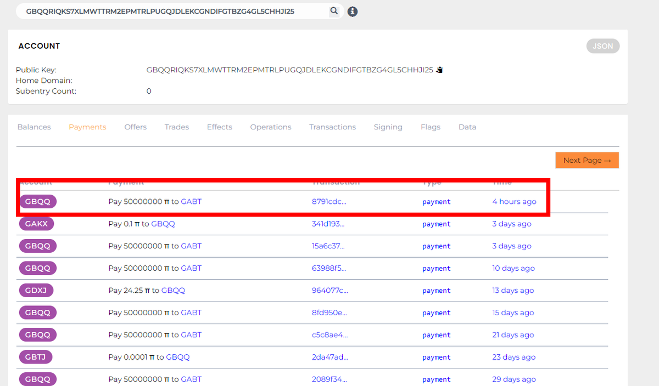Open the Data tab

[467, 127]
